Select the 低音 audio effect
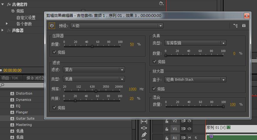 20,137
